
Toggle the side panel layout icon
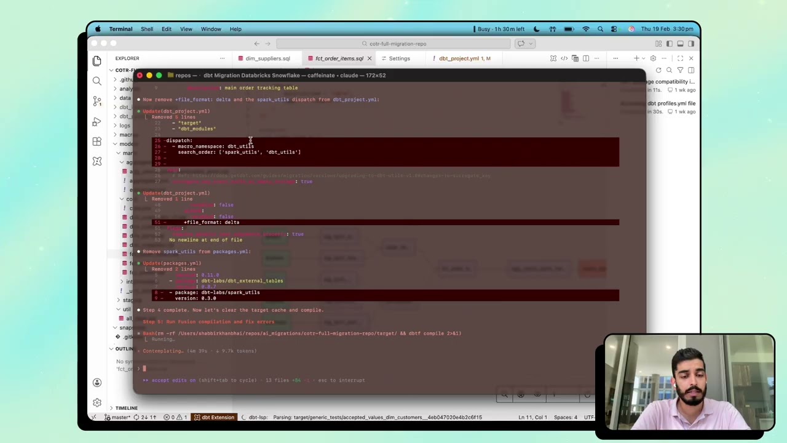[x=691, y=70]
